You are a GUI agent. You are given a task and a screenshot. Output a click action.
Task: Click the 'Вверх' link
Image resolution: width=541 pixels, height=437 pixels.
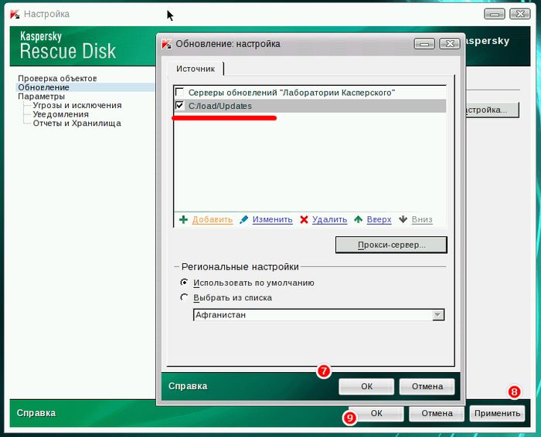pos(379,219)
